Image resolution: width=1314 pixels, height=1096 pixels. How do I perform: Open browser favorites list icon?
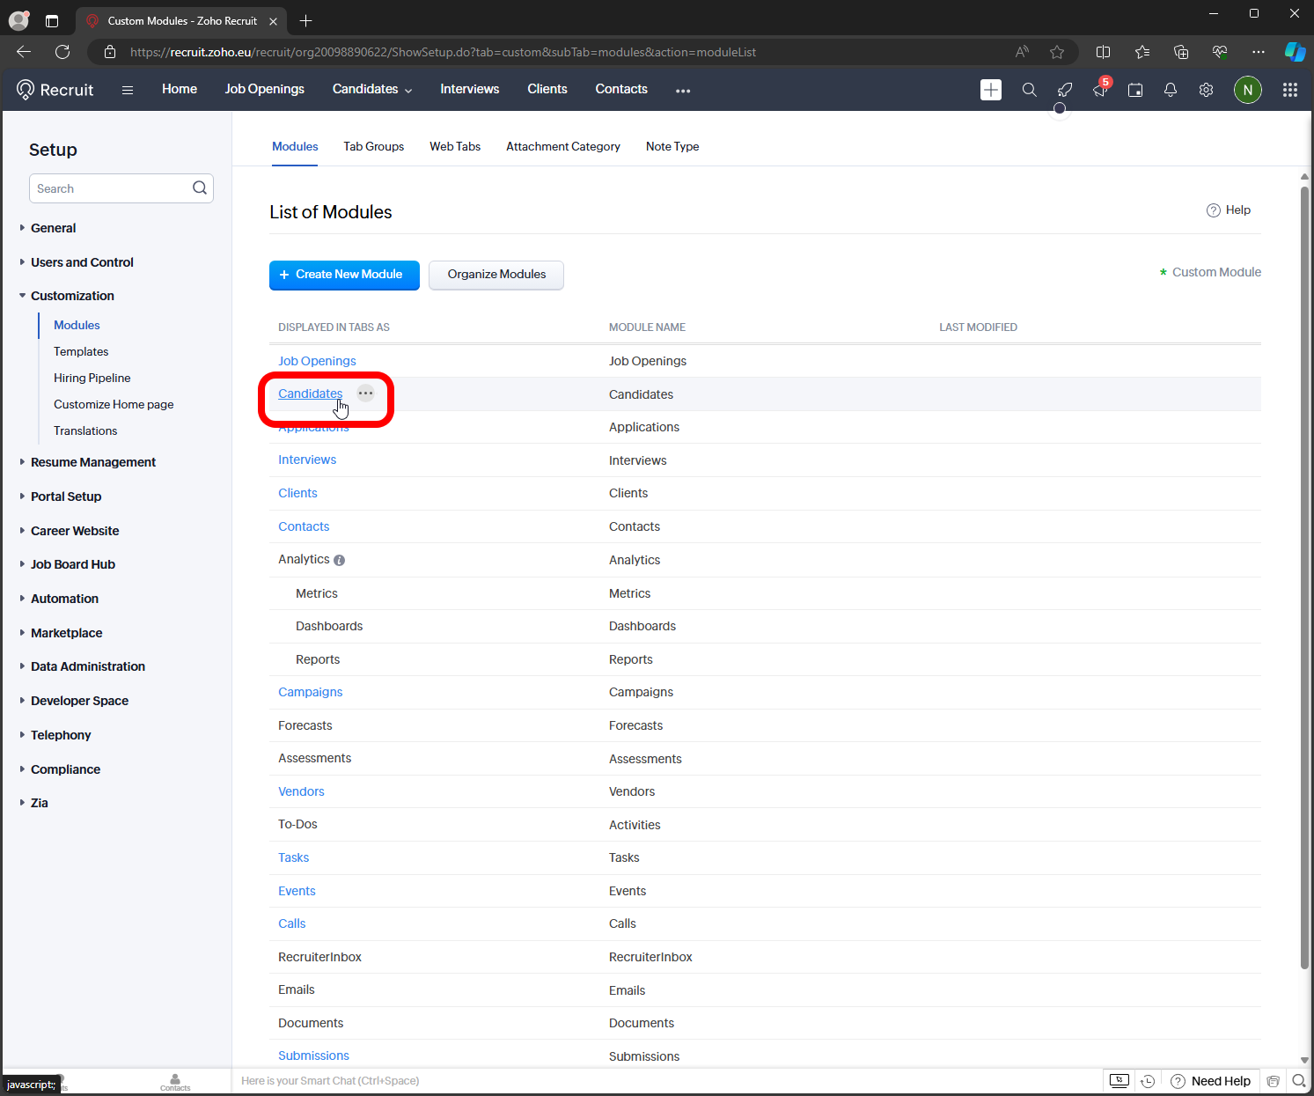1142,52
